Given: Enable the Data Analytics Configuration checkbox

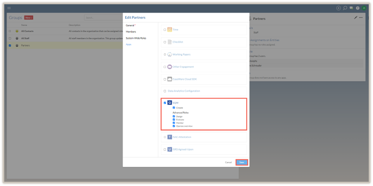Looking at the screenshot, I should (x=165, y=91).
